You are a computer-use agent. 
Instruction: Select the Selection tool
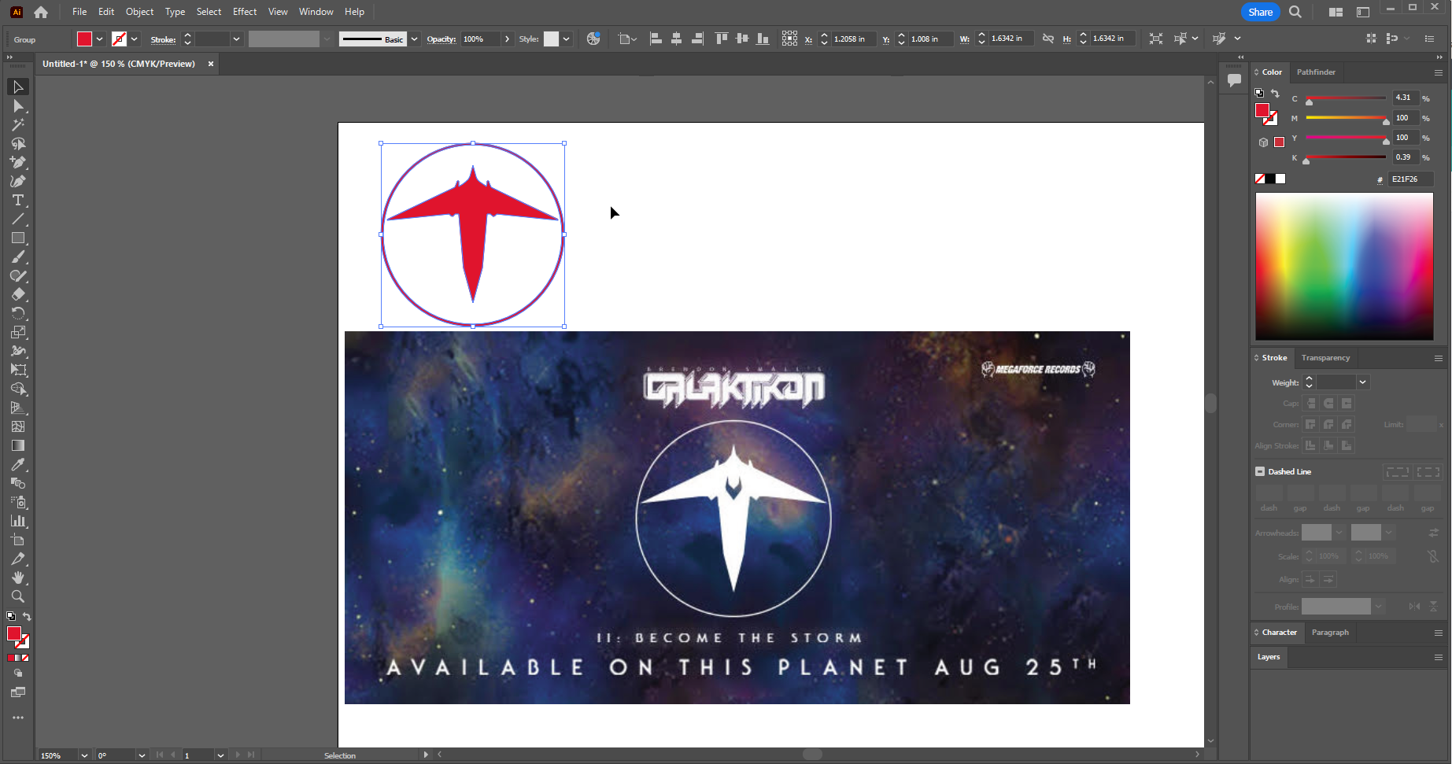click(18, 87)
